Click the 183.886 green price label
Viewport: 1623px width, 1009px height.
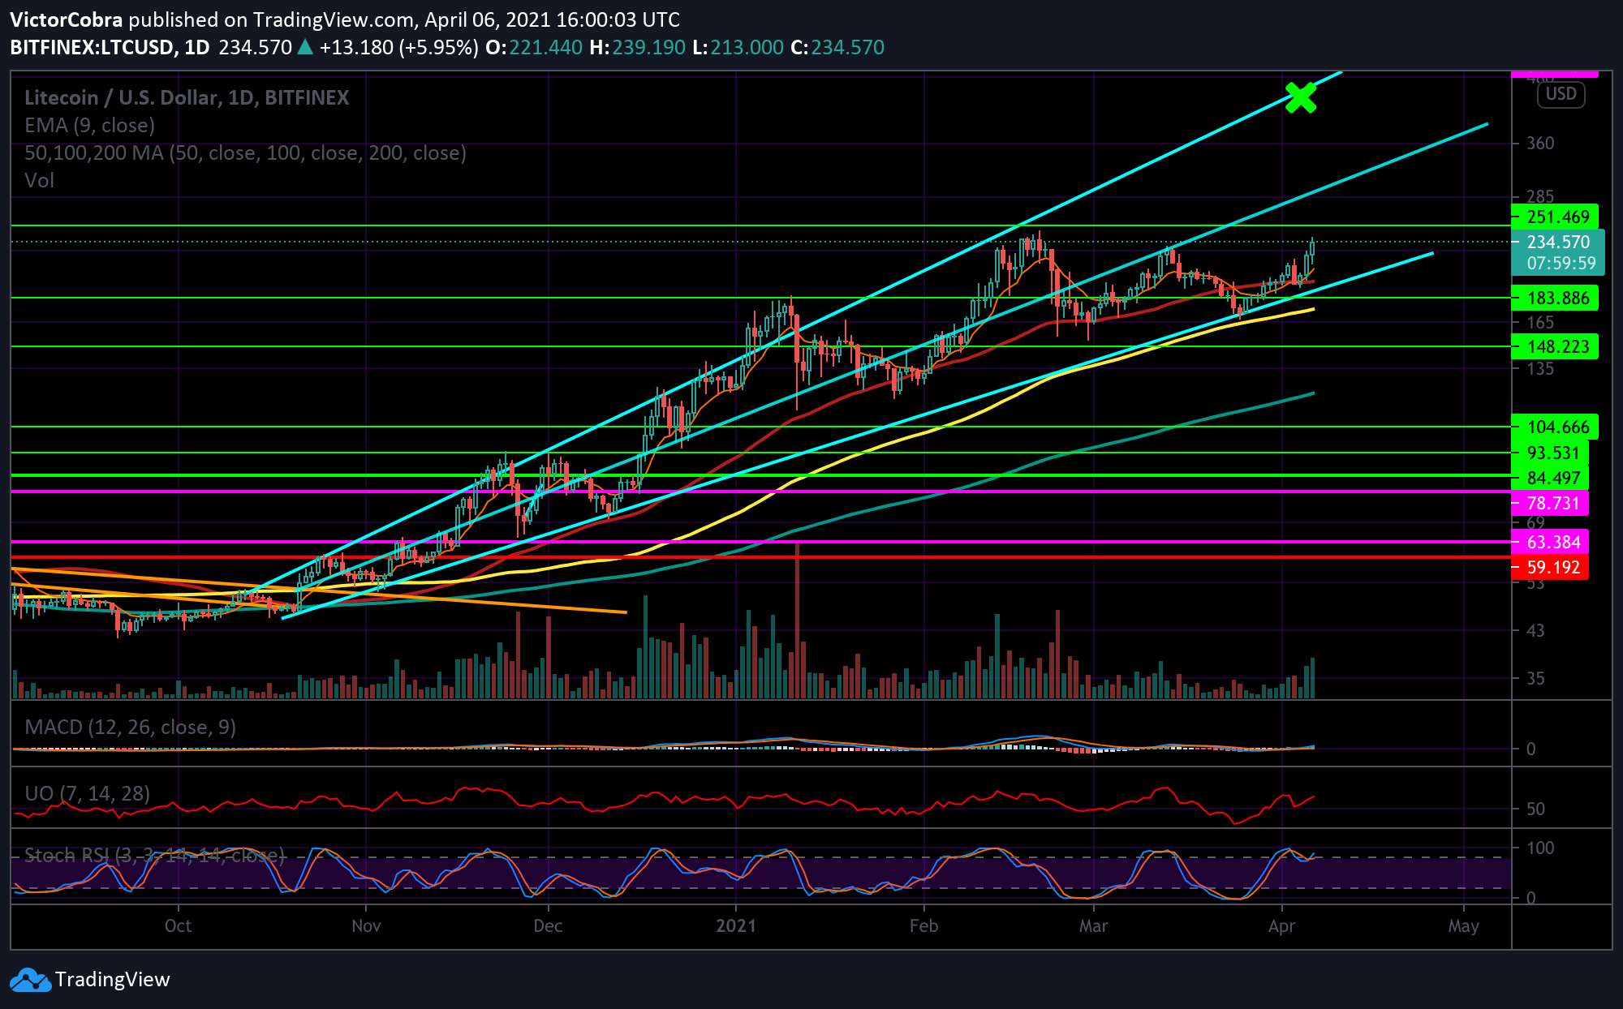(1555, 298)
